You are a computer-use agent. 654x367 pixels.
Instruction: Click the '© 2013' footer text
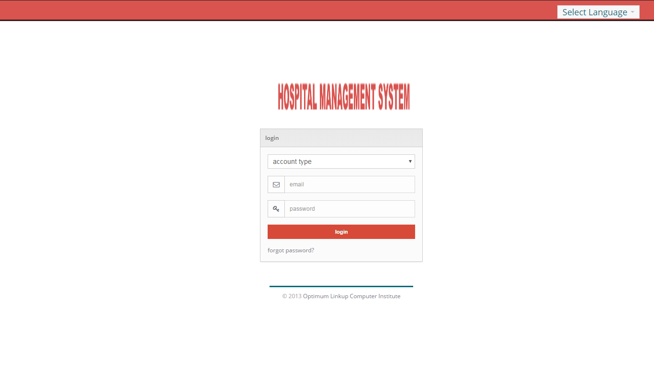[292, 296]
